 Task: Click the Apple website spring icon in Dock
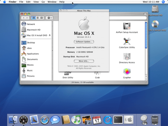coord(144,120)
